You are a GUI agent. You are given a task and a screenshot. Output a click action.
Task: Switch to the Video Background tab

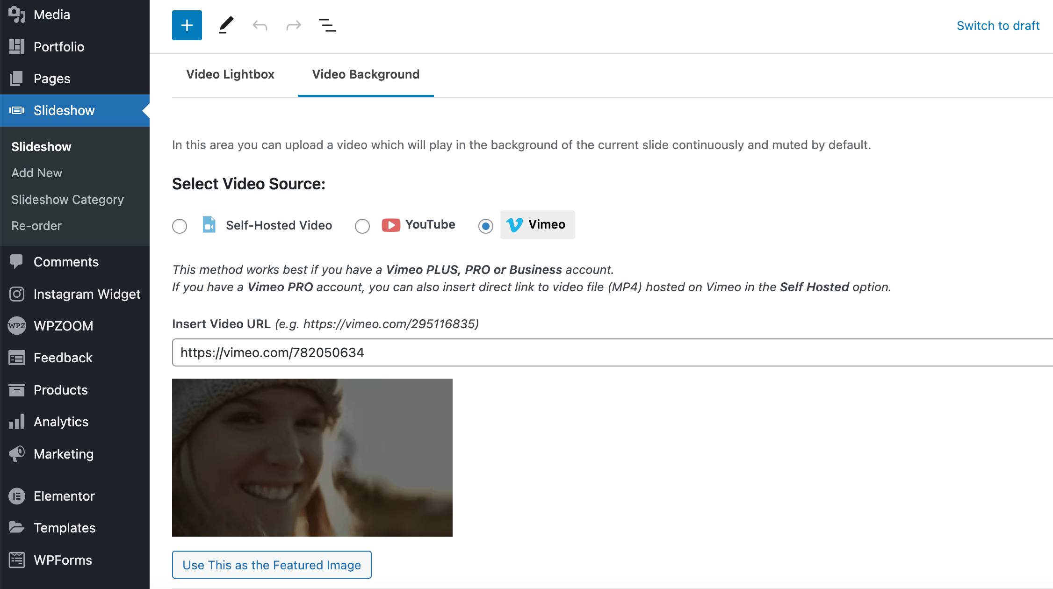pos(366,74)
